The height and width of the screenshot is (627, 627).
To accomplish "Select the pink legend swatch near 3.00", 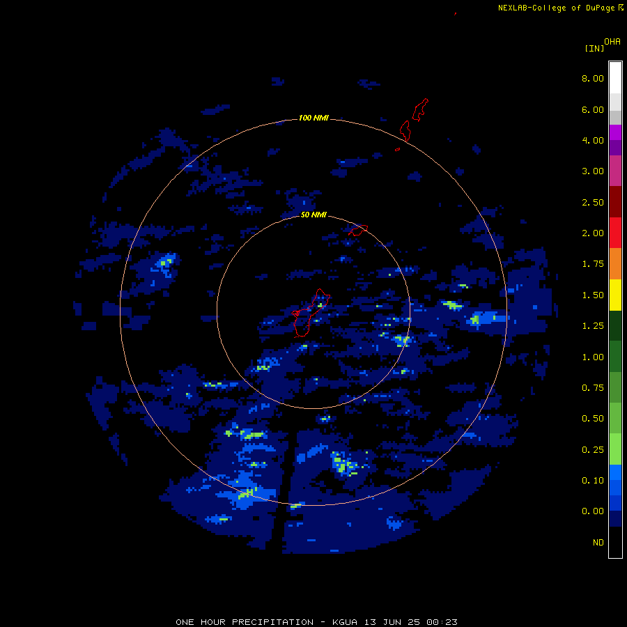I will click(x=615, y=171).
